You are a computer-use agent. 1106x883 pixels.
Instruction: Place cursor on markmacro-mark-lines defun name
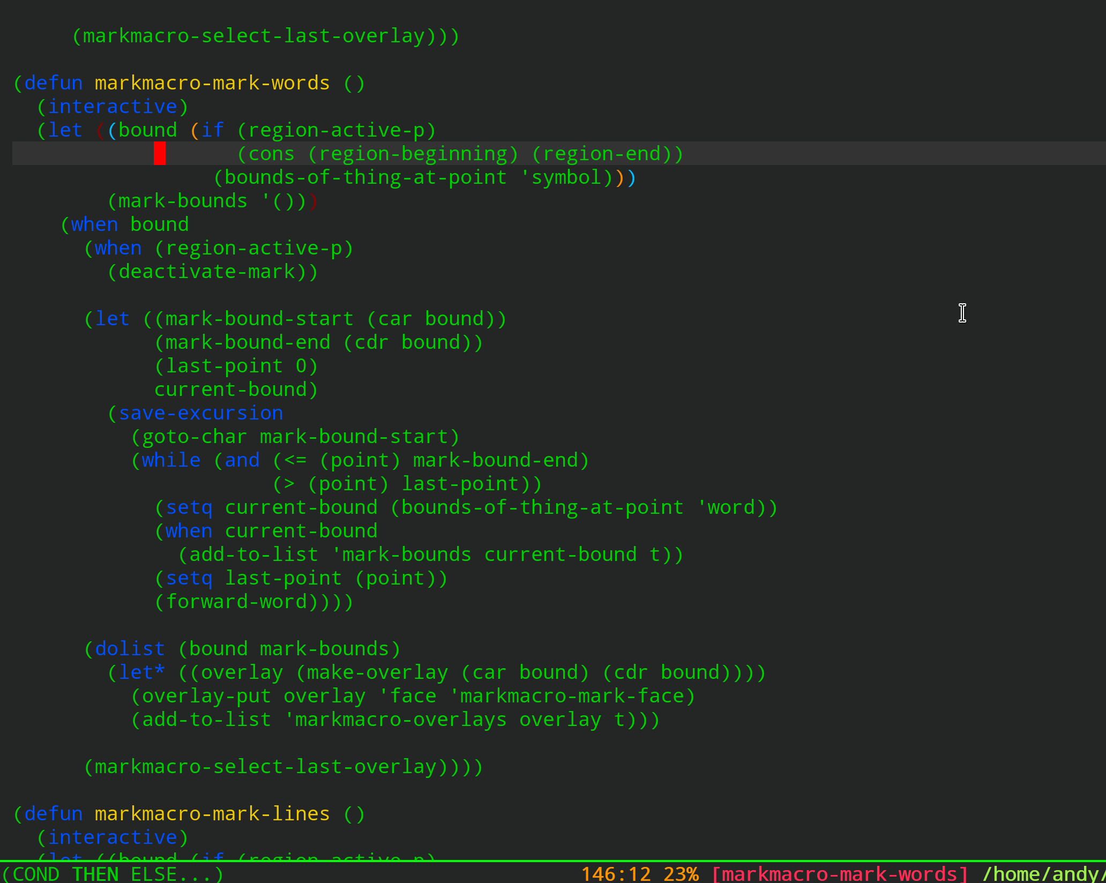coord(212,814)
